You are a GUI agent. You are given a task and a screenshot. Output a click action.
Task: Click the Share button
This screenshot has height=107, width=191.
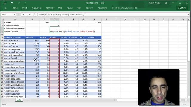[x=182, y=8]
